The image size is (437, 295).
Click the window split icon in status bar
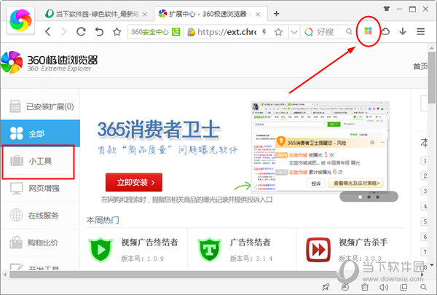tap(403, 287)
